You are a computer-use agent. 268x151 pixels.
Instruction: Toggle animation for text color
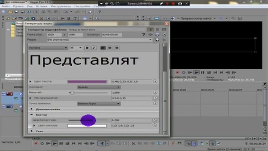(155, 81)
